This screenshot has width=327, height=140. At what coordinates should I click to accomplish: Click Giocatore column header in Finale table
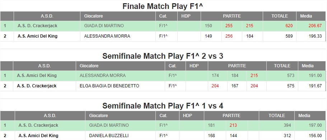(93, 16)
